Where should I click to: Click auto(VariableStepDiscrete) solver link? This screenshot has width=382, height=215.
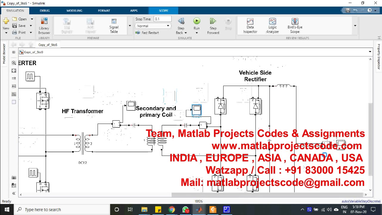point(361,201)
